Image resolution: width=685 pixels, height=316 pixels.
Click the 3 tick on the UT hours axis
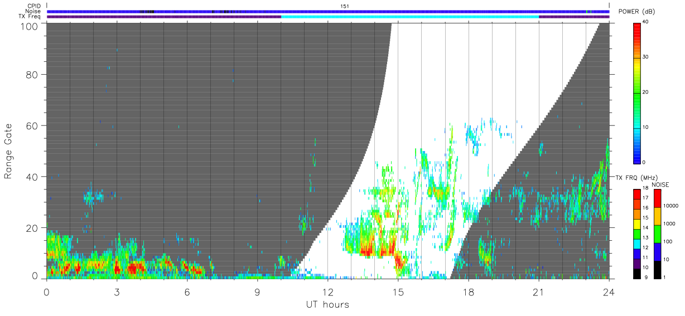pyautogui.click(x=117, y=291)
